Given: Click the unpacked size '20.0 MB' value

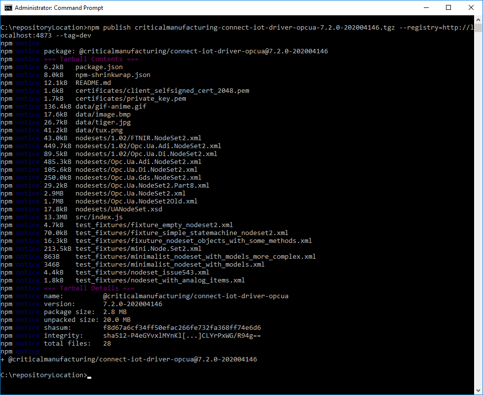Looking at the screenshot, I should pyautogui.click(x=117, y=320).
